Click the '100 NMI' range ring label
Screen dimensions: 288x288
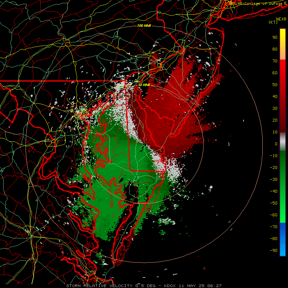(x=144, y=26)
